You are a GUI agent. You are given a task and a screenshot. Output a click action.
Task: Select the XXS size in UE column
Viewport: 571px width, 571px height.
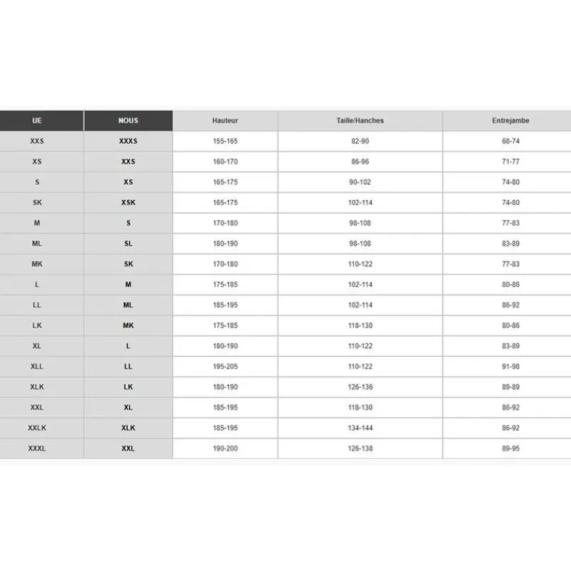[x=37, y=141]
